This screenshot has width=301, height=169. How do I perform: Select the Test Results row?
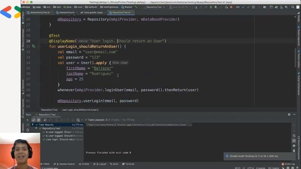click(x=57, y=125)
